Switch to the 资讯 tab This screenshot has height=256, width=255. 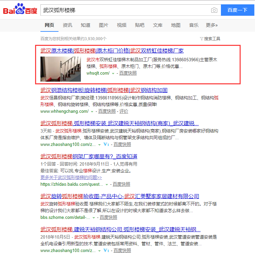[67, 25]
